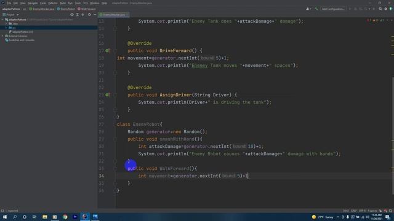Screen dimensions: 394x221
Task: Open the Navigate menu
Action: [x=33, y=3]
